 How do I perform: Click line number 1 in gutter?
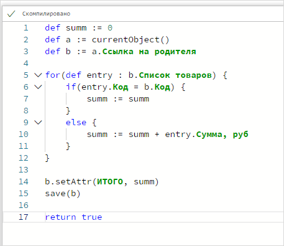(x=25, y=28)
